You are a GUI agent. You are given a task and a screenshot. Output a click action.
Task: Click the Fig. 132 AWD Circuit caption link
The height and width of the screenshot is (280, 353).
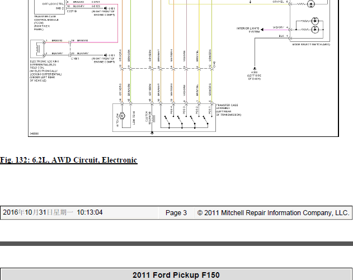click(x=69, y=160)
